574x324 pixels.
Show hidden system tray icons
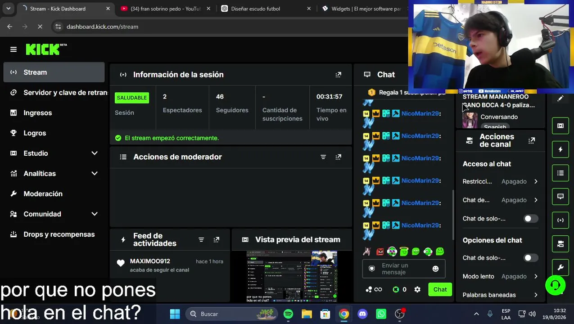(x=476, y=314)
